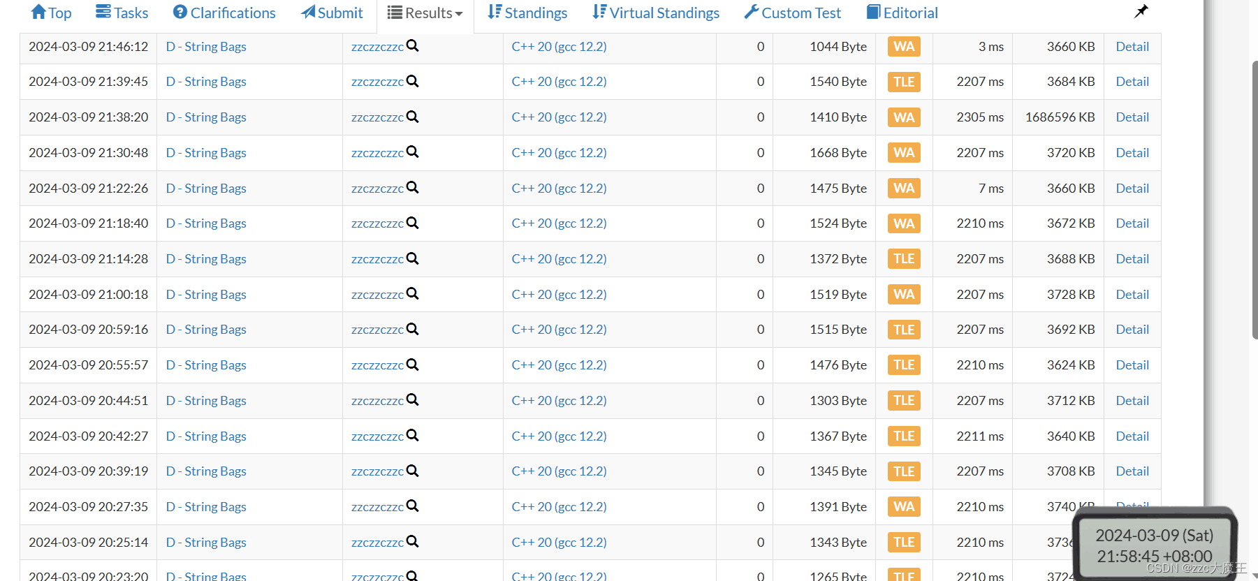The image size is (1258, 581).
Task: Open the Editorial tab
Action: pos(902,13)
